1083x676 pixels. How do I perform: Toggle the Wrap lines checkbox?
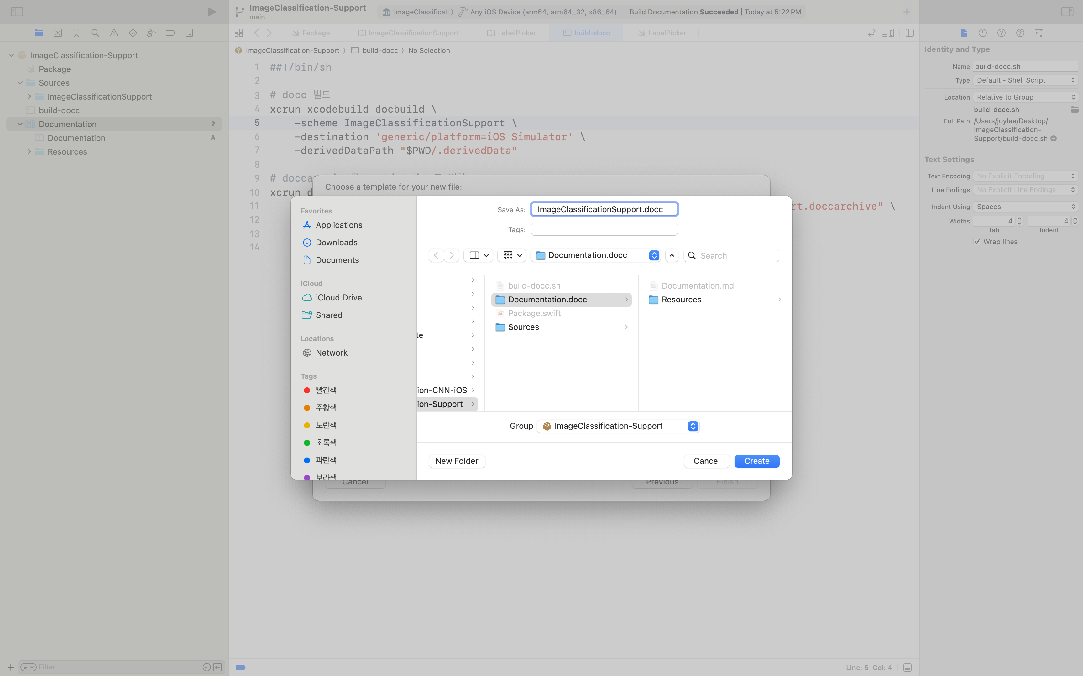pyautogui.click(x=977, y=242)
